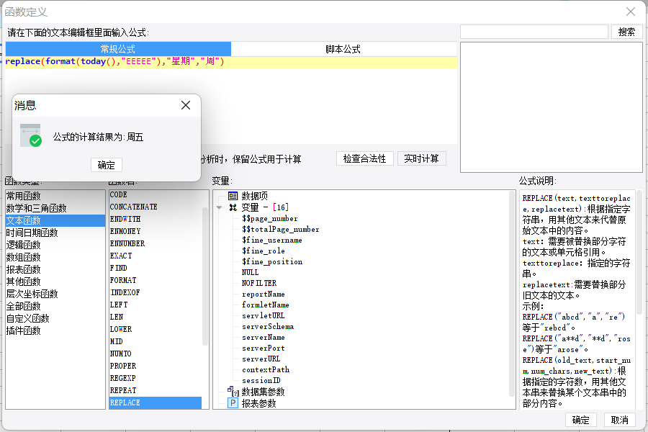Click the 实时计算 button
This screenshot has height=432, width=648.
click(x=421, y=158)
